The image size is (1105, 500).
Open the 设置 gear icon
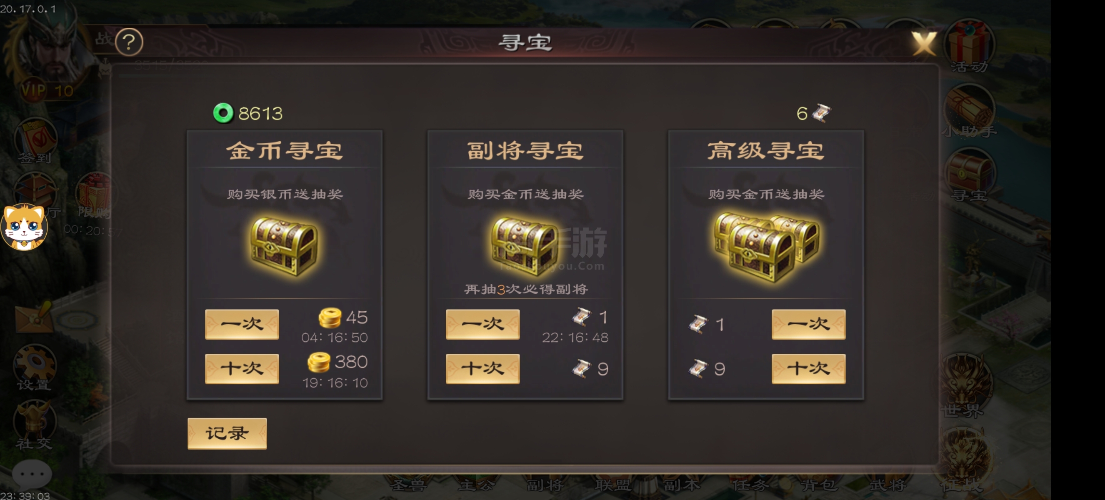click(x=35, y=367)
